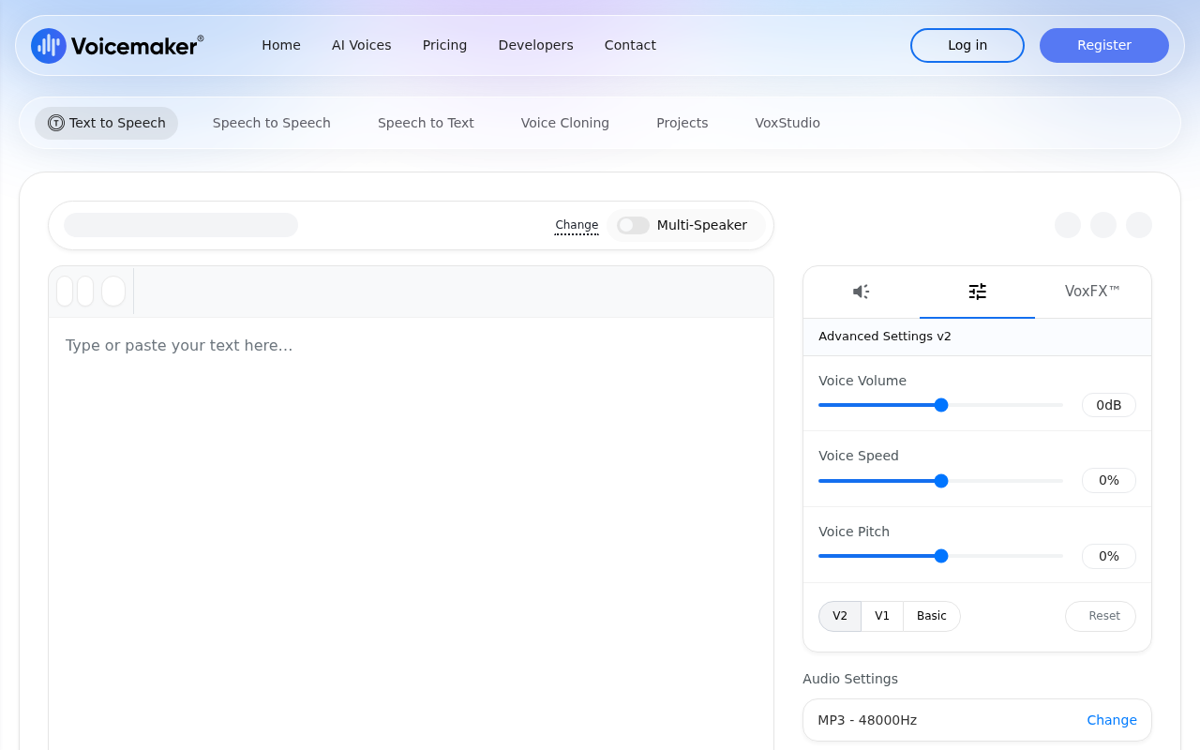Image resolution: width=1200 pixels, height=750 pixels.
Task: Click the Text to Speech circle icon
Action: pos(56,123)
